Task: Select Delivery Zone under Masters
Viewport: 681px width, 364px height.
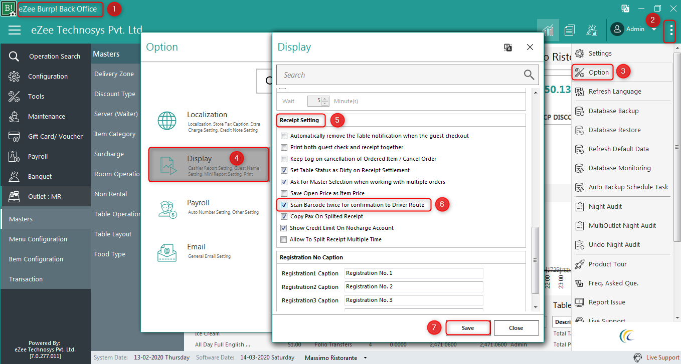Action: pos(114,74)
